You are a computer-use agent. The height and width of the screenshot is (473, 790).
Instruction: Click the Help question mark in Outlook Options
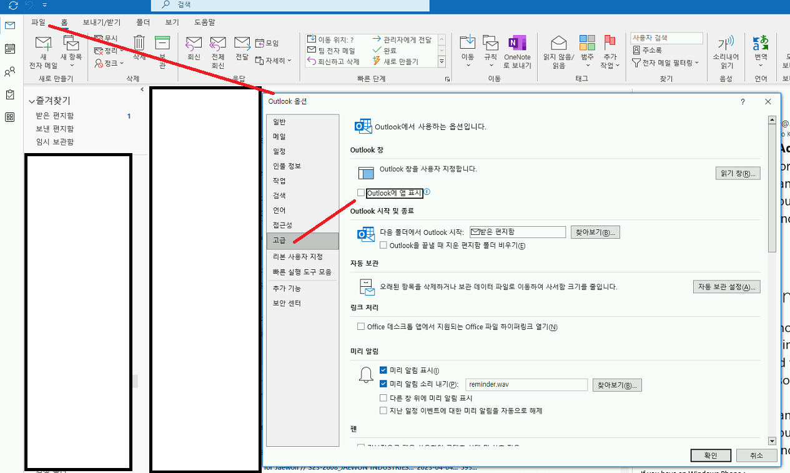[x=743, y=102]
